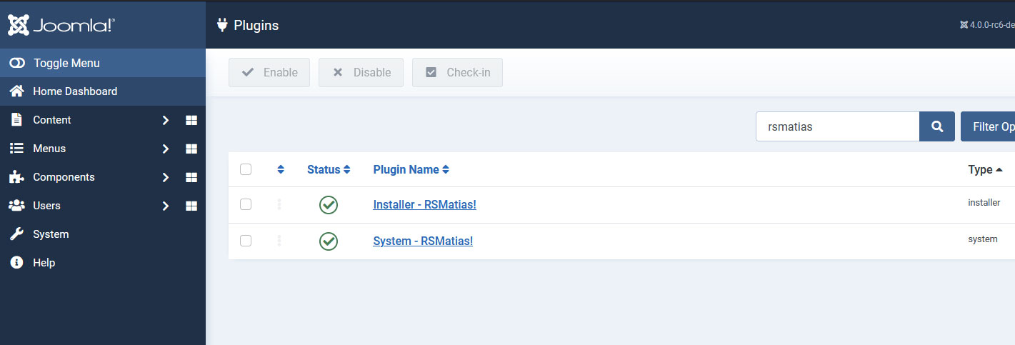Sort by ordering arrows column header

281,169
